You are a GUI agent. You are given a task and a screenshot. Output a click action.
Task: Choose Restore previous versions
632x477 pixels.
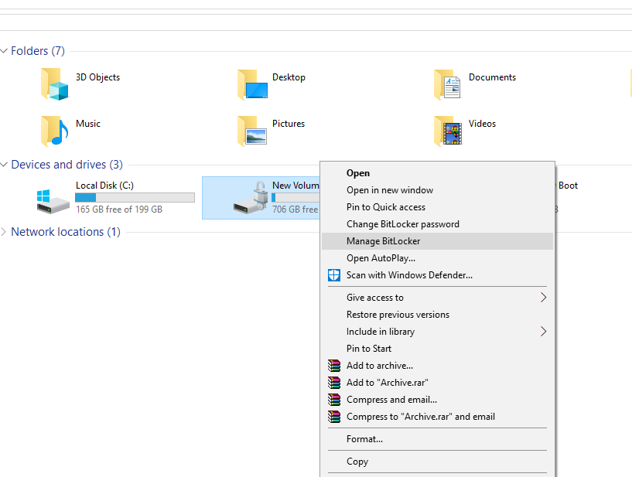point(437,314)
